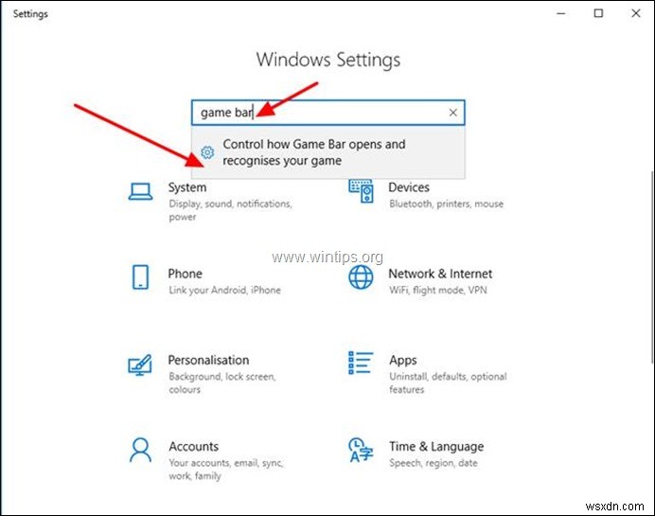Open System settings laptop icon
The height and width of the screenshot is (516, 655).
point(140,192)
